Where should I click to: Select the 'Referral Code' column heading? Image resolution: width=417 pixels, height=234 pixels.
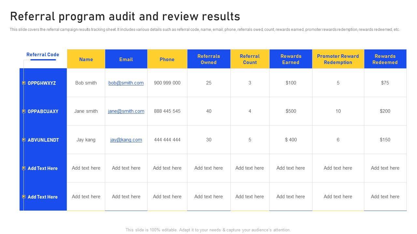(x=43, y=55)
